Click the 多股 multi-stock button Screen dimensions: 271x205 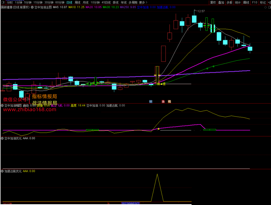click(x=229, y=2)
